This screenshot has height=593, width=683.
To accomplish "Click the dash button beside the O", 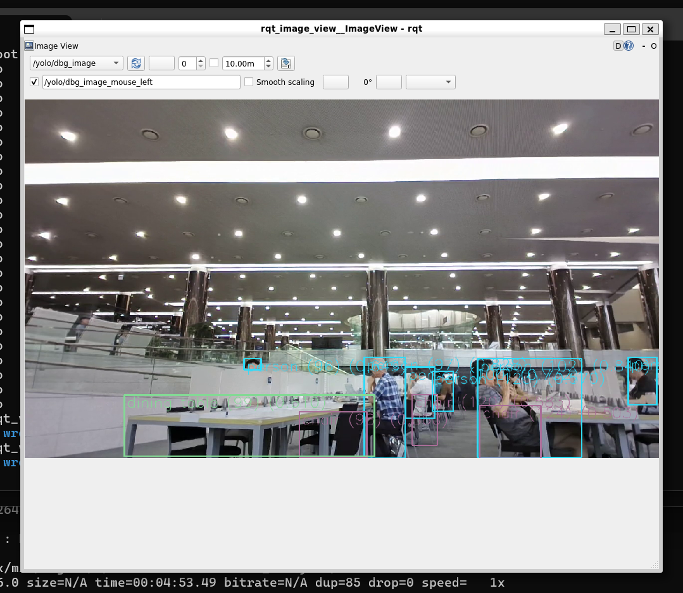I will (x=644, y=46).
